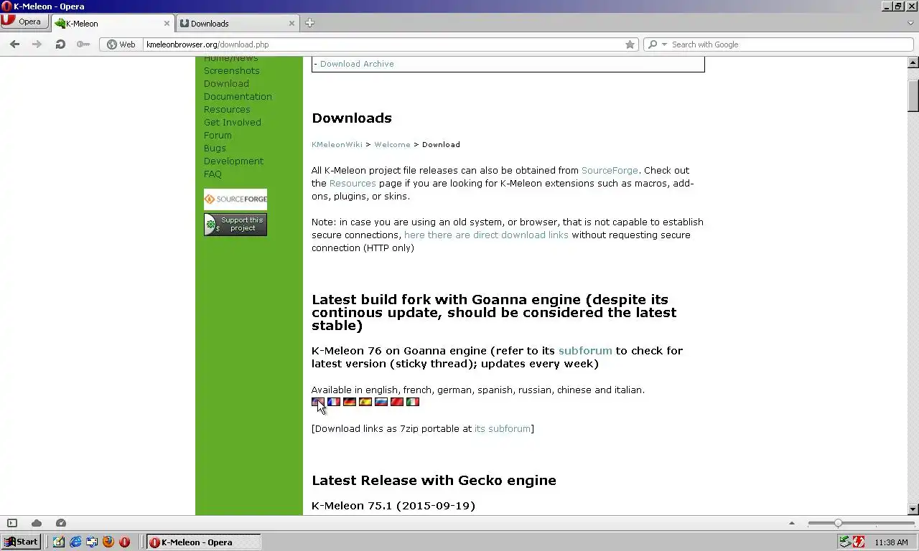Open the subforum link for K-Meleon 76
This screenshot has width=919, height=551.
pyautogui.click(x=585, y=351)
